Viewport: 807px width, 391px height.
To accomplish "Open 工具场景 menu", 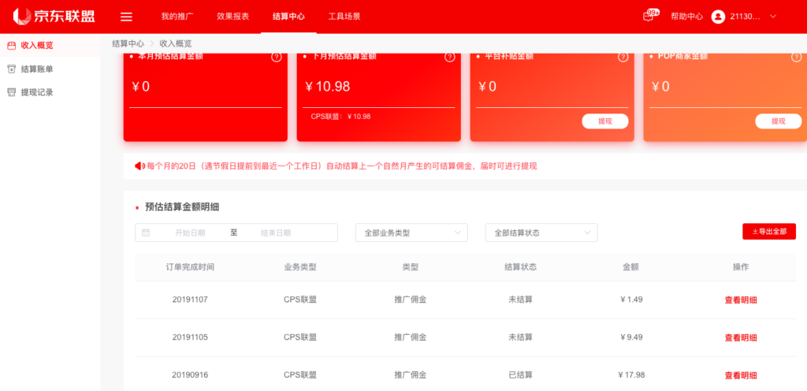I will [x=344, y=17].
